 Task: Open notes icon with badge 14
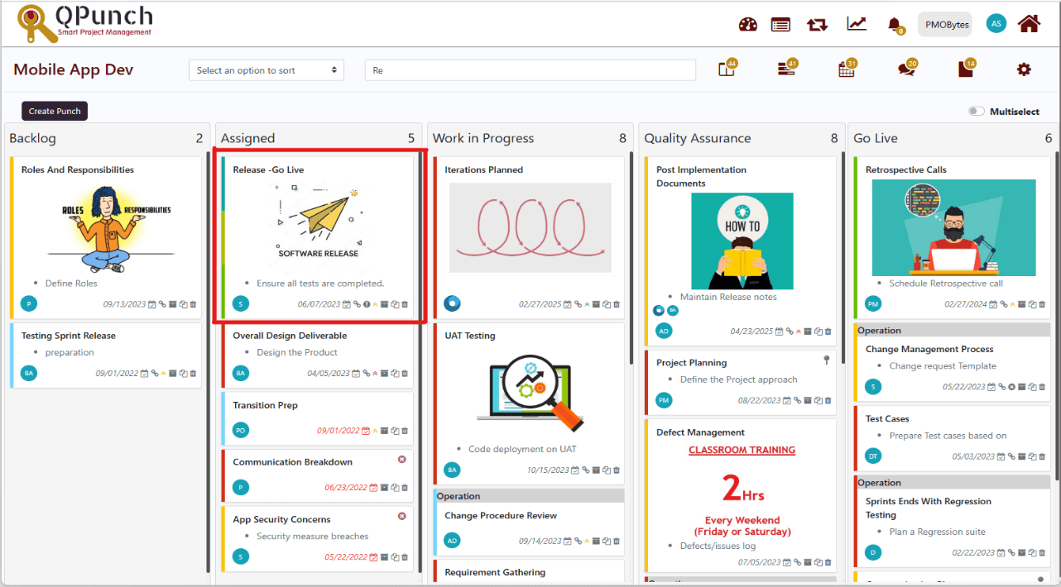(966, 69)
